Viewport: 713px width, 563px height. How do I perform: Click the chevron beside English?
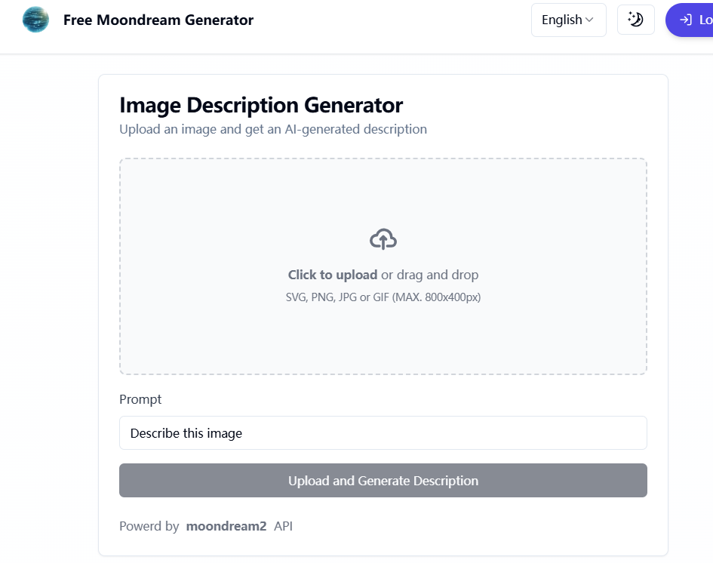coord(589,20)
